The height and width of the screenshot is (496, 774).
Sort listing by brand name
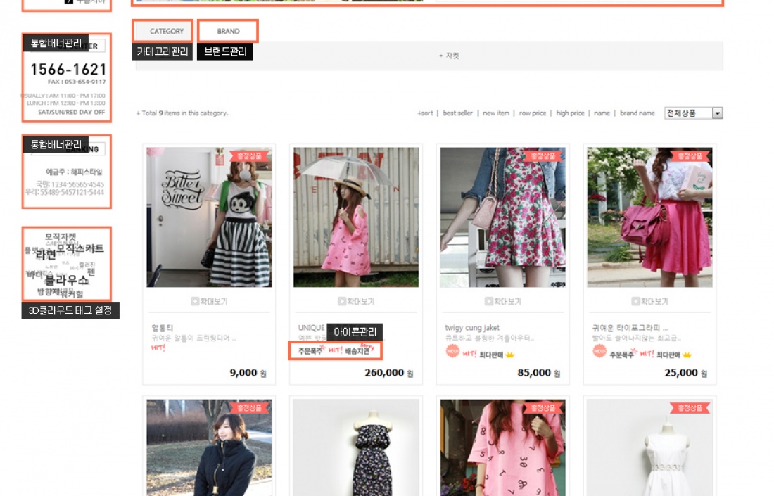click(x=637, y=113)
